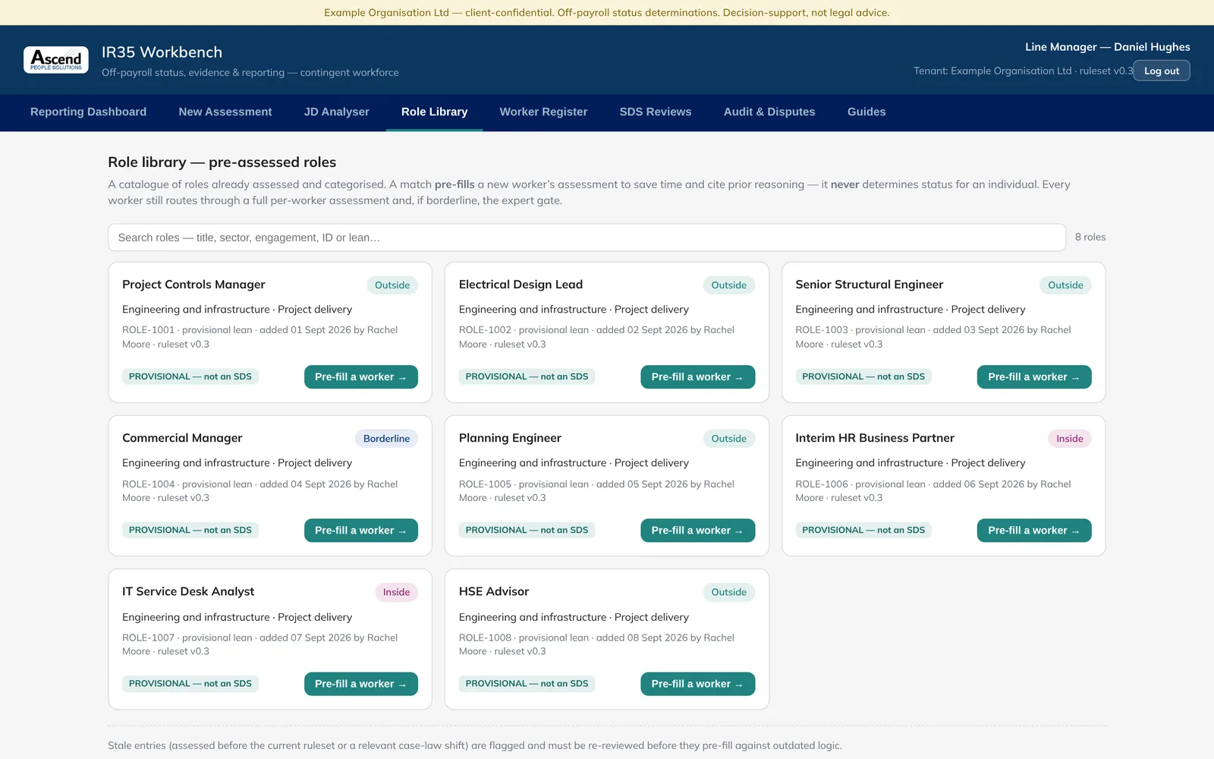1214x759 pixels.
Task: Pre-fill a worker for IT Service Desk Analyst
Action: pos(361,684)
